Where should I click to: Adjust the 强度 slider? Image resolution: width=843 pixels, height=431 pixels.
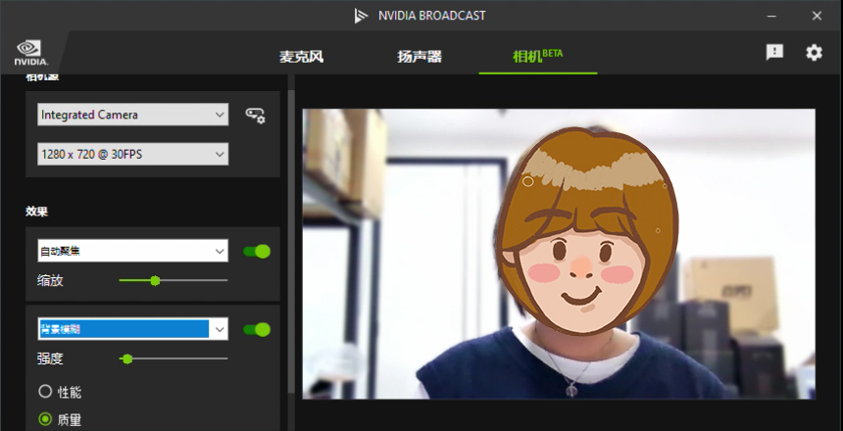pos(174,359)
